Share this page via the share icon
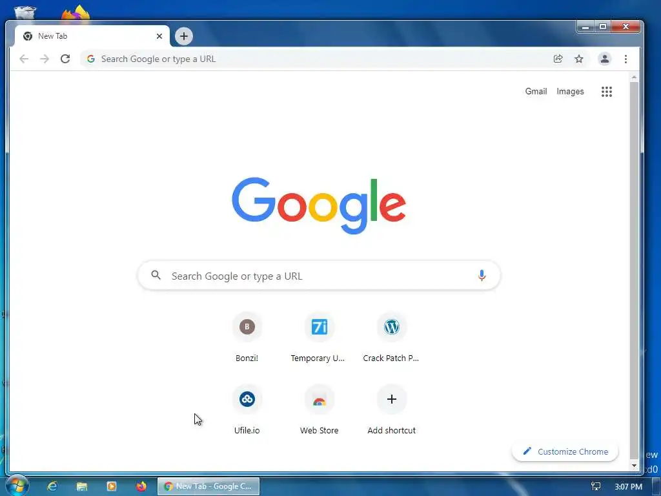The height and width of the screenshot is (496, 661). tap(558, 59)
